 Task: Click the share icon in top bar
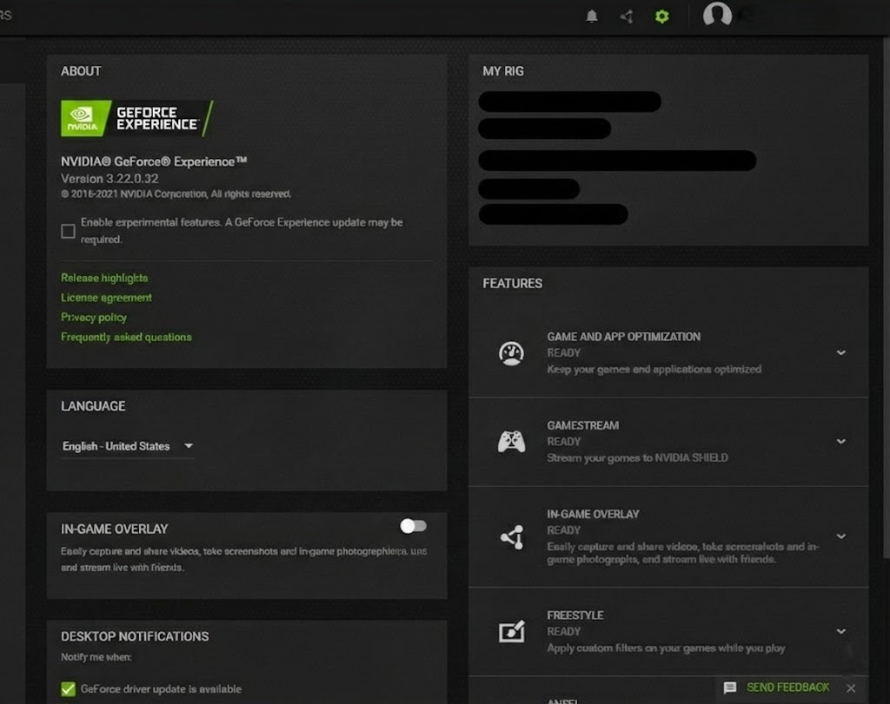tap(627, 16)
